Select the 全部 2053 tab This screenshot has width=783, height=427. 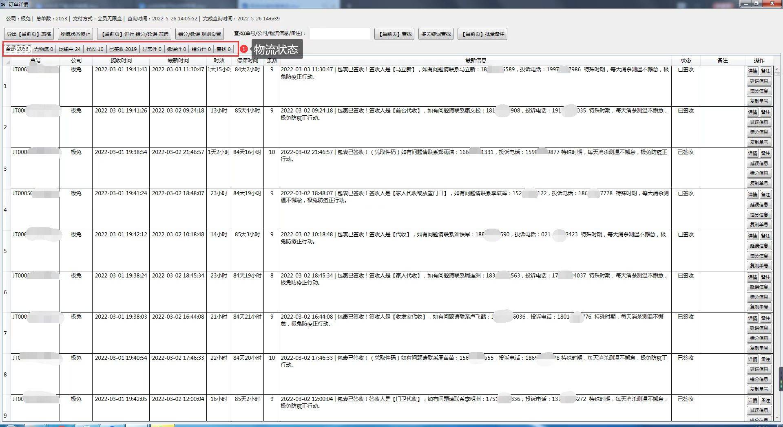(x=17, y=49)
